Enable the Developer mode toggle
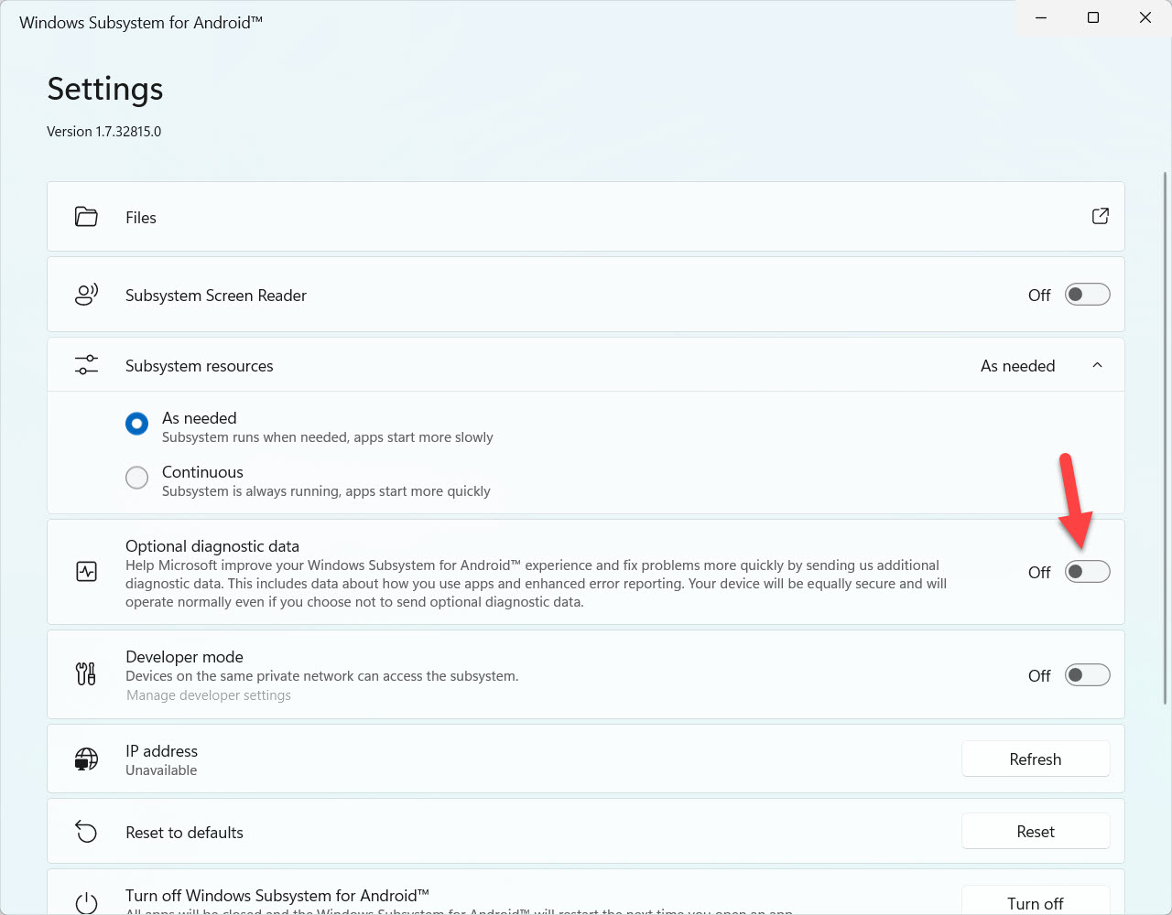The width and height of the screenshot is (1172, 915). tap(1087, 675)
